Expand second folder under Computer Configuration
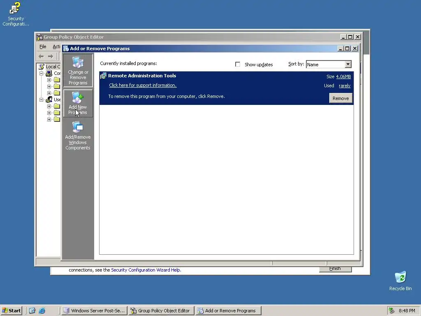The width and height of the screenshot is (421, 316). 49,86
